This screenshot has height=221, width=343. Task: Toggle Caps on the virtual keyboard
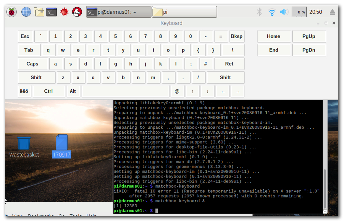[32, 64]
